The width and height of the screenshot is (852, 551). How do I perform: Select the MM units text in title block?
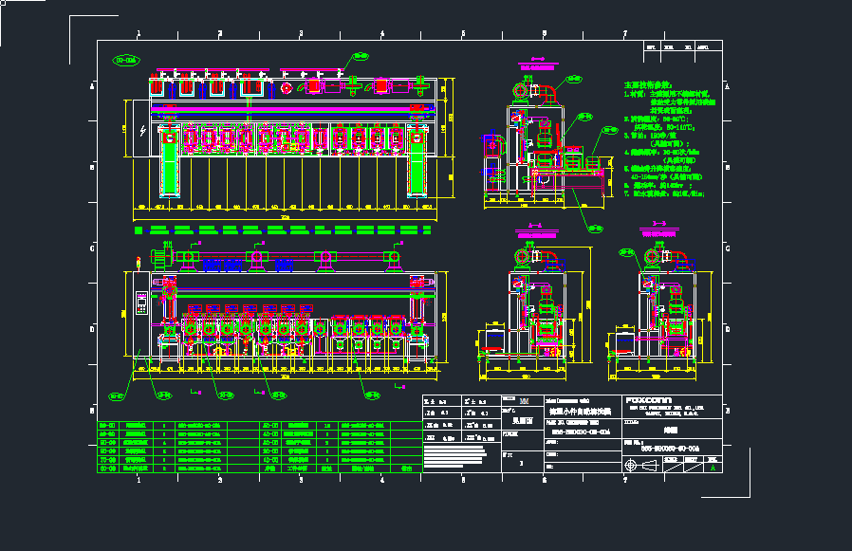[525, 403]
